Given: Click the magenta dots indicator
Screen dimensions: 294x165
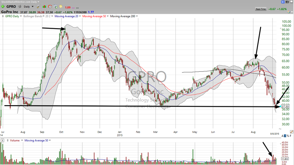Looking at the screenshot, I should 73,8.
